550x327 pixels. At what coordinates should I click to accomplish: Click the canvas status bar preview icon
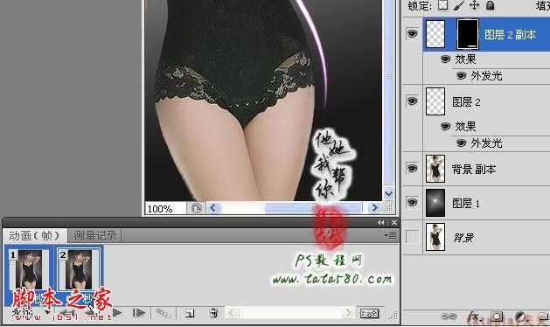point(196,208)
